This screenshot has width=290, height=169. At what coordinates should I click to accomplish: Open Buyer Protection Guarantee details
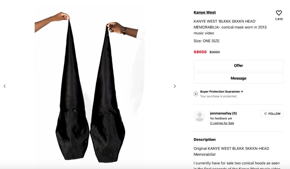click(220, 92)
